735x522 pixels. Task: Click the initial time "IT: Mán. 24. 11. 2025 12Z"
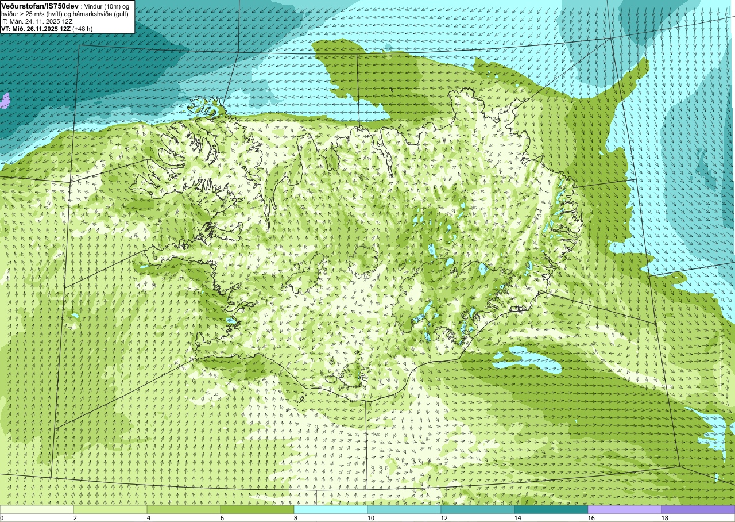(x=37, y=21)
